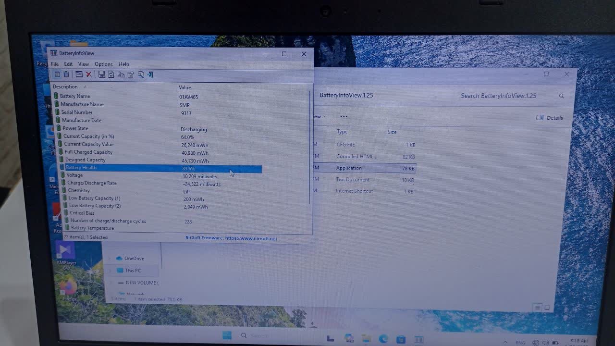
Task: Open the View menu in BatteryInfoView
Action: tap(84, 64)
